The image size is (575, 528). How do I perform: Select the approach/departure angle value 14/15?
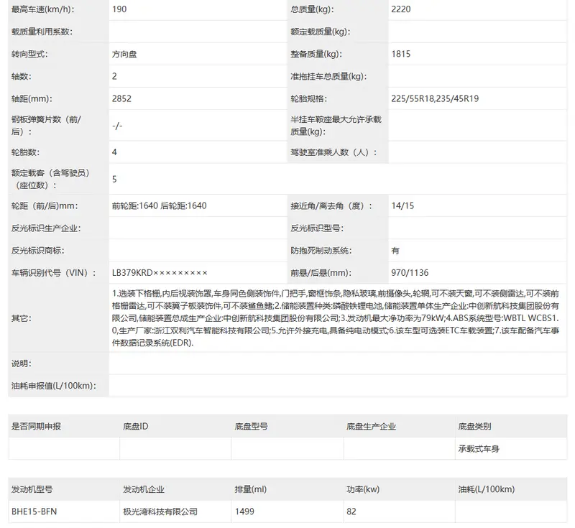coord(402,205)
